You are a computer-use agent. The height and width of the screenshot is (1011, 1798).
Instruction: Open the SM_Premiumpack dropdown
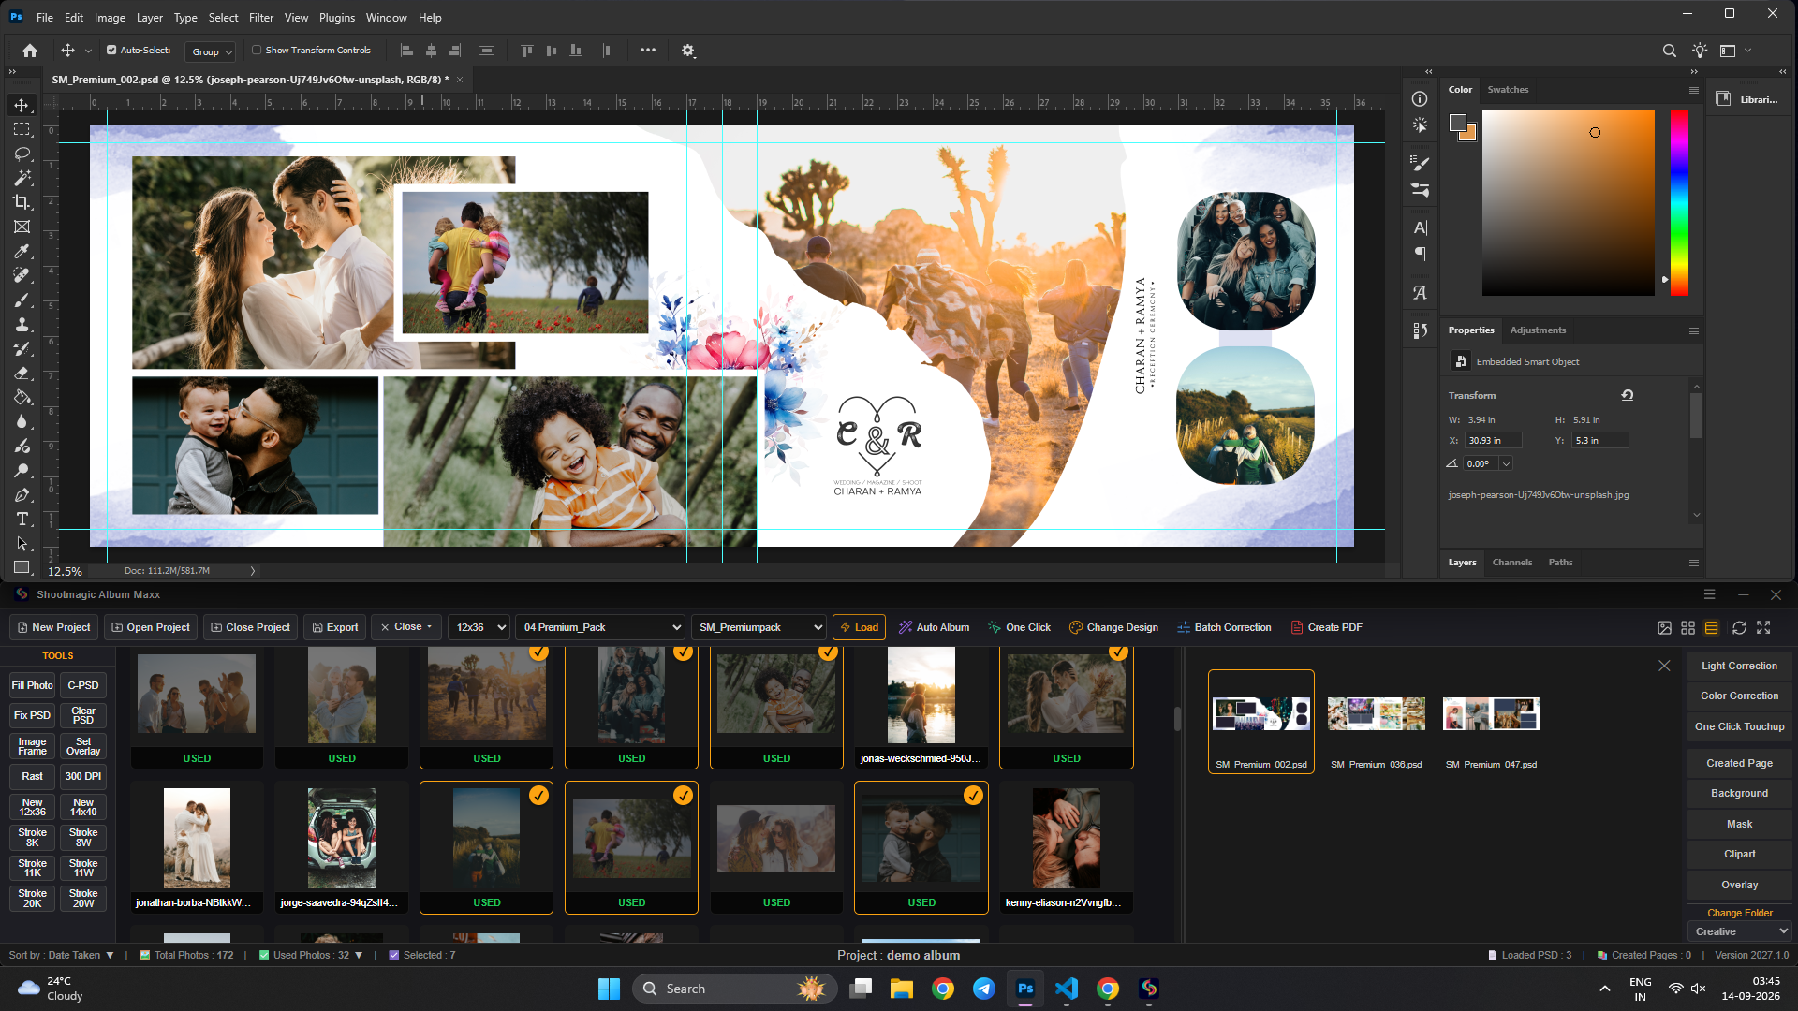click(x=759, y=627)
